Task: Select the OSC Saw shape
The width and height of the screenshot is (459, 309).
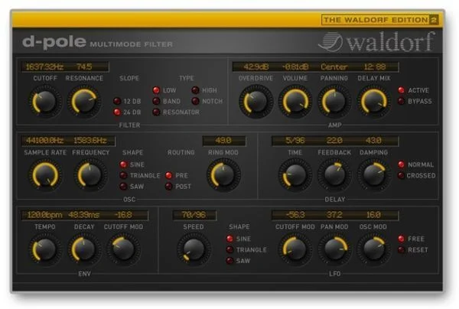Action: [123, 187]
